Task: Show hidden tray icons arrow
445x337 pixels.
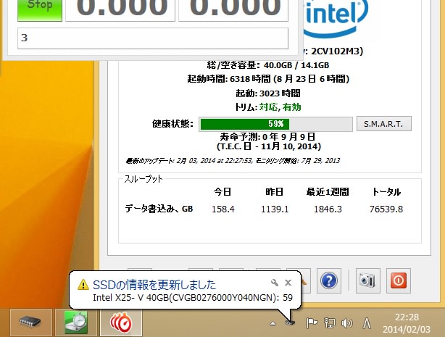Action: click(x=273, y=323)
